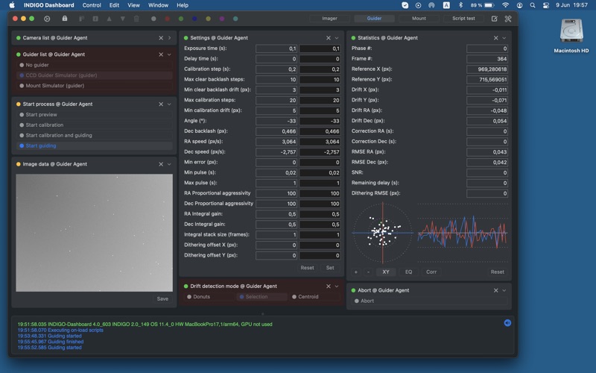596x373 pixels.
Task: Open the tools (wrench) icon in the toolbar
Action: point(508,19)
